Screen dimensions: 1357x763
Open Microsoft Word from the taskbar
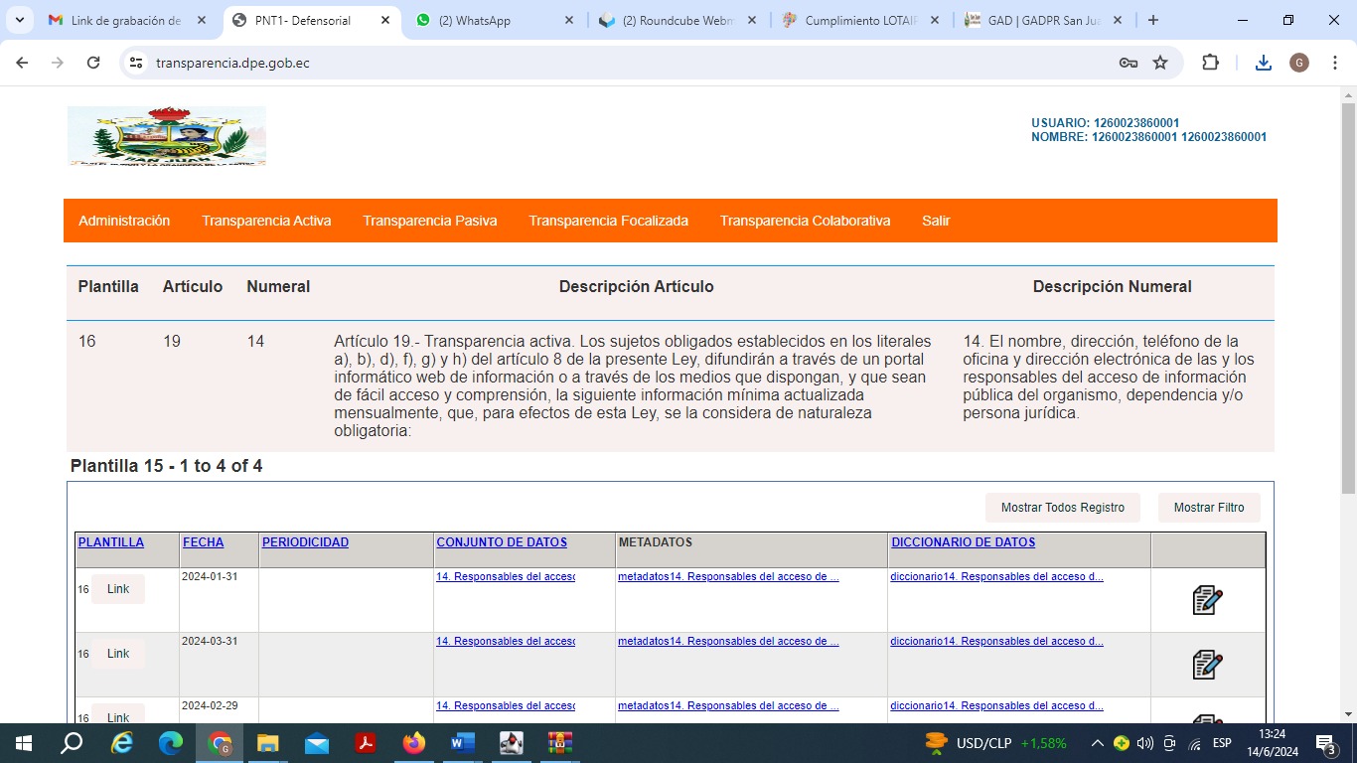[x=463, y=743]
